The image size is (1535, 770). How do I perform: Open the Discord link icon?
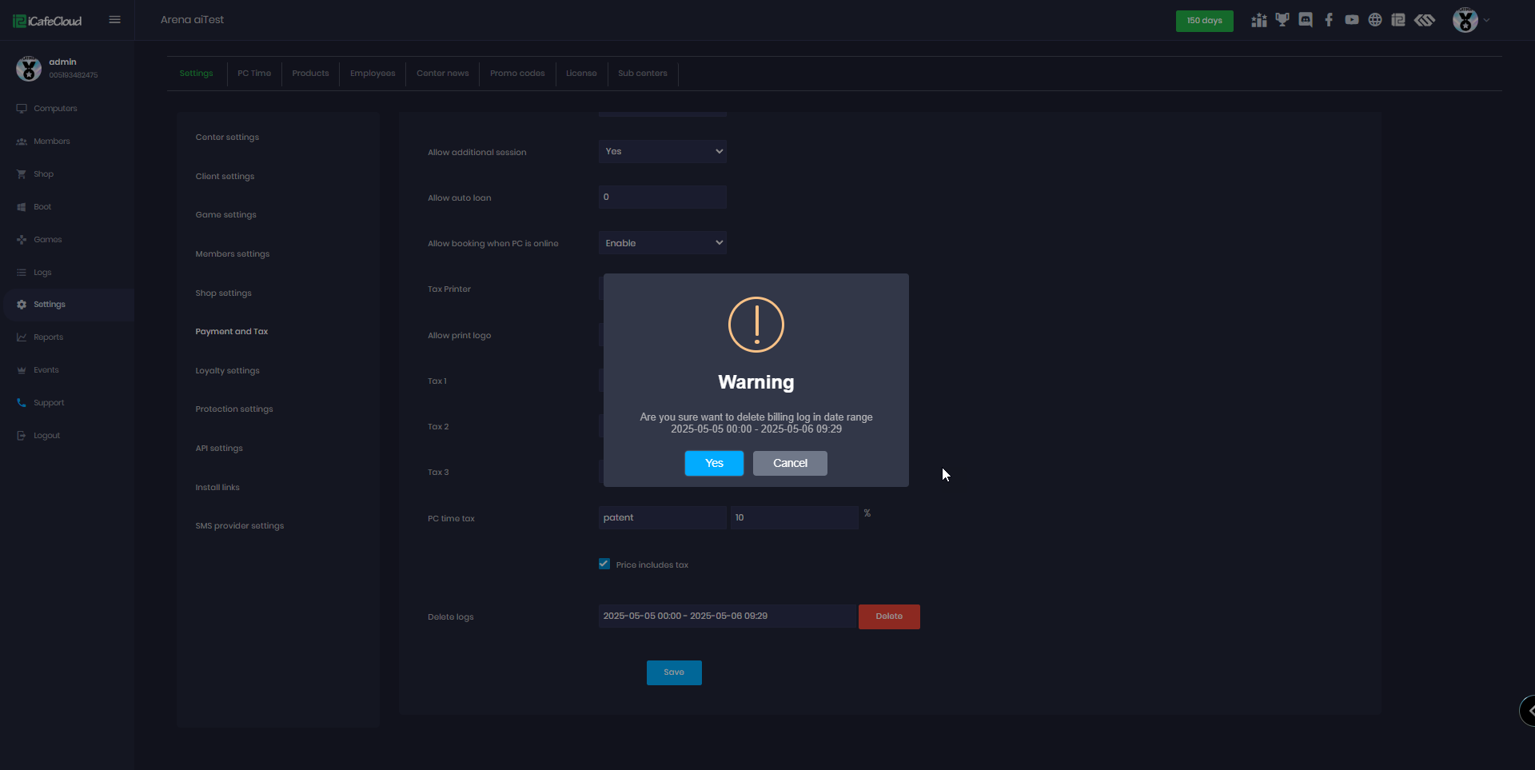[1306, 20]
